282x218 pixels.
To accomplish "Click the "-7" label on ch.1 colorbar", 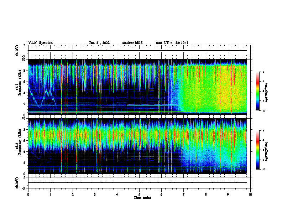I will tap(263, 82).
